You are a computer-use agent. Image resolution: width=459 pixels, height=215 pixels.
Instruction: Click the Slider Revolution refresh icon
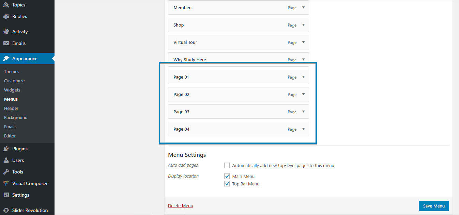click(x=6, y=210)
